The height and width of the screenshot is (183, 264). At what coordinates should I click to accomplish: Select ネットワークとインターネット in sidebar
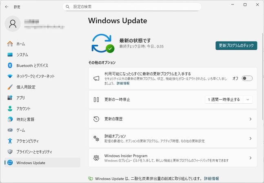(x=42, y=76)
